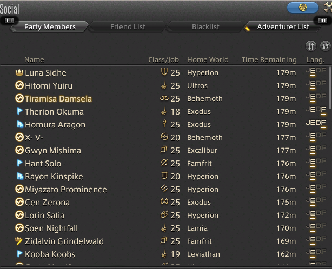Click the online status icon beside Hitomi Yuiru
The width and height of the screenshot is (332, 269).
click(x=19, y=85)
